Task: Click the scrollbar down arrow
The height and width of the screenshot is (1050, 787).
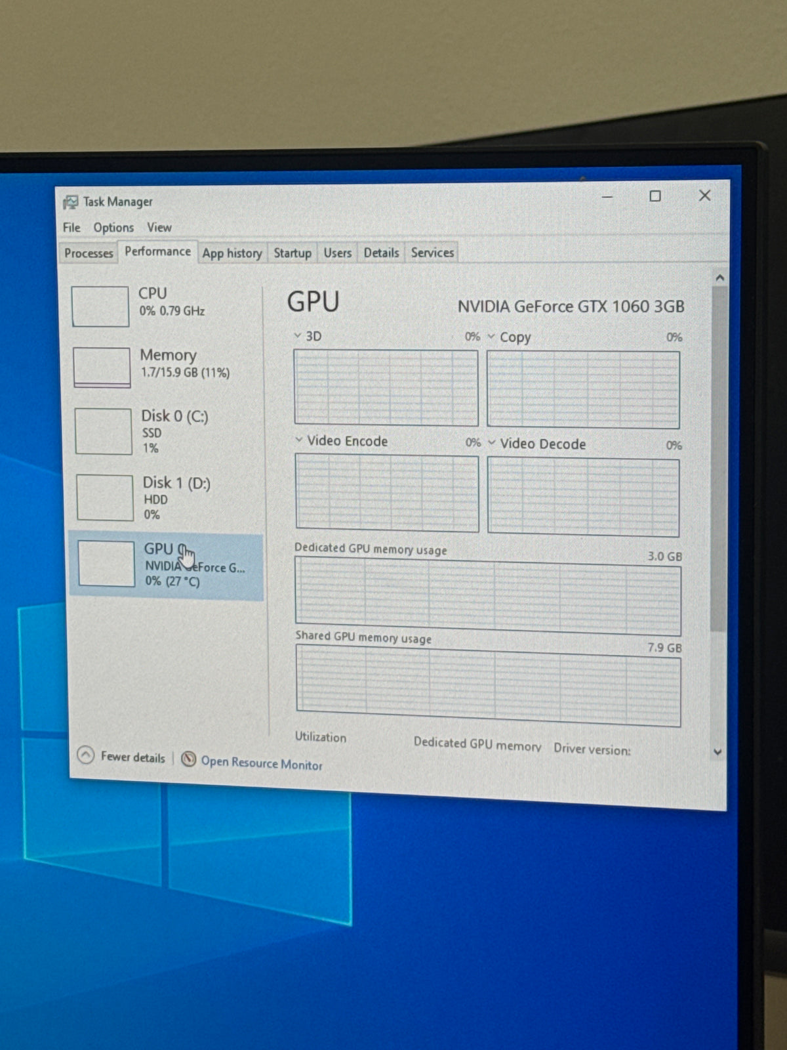Action: click(717, 752)
